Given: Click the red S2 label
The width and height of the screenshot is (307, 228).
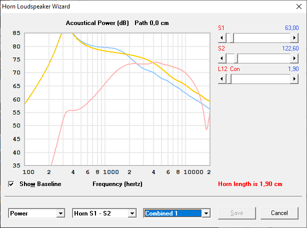Looking at the screenshot, I should (221, 48).
